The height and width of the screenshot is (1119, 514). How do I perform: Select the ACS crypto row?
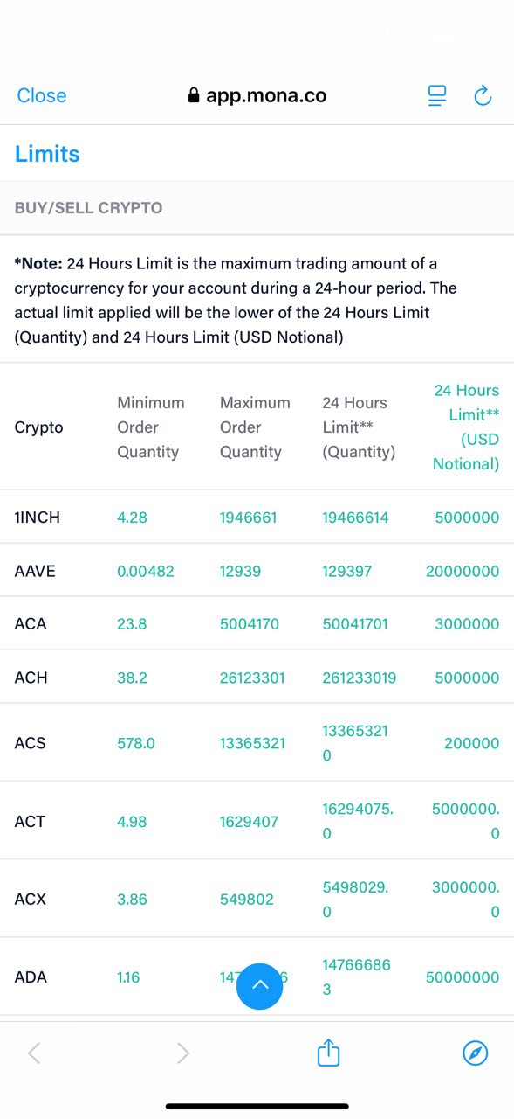click(257, 742)
